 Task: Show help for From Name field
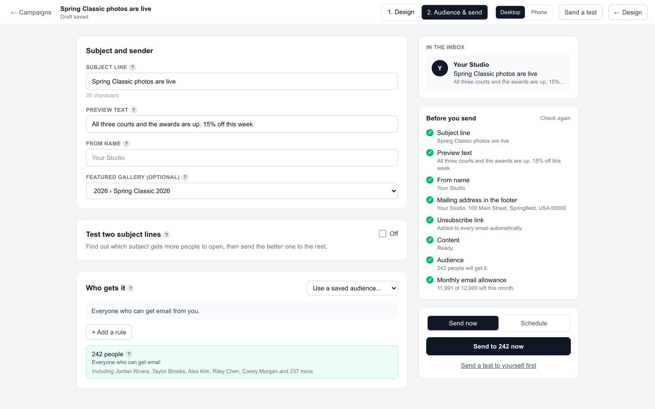(126, 144)
